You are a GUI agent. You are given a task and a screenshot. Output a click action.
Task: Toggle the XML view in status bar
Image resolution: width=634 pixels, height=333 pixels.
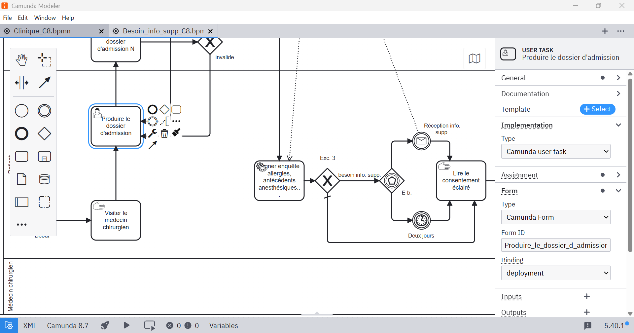30,325
